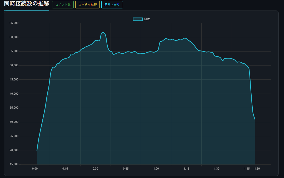Click the 55,000 y-axis label
Viewport: 284px width, 178px height.
14,51
